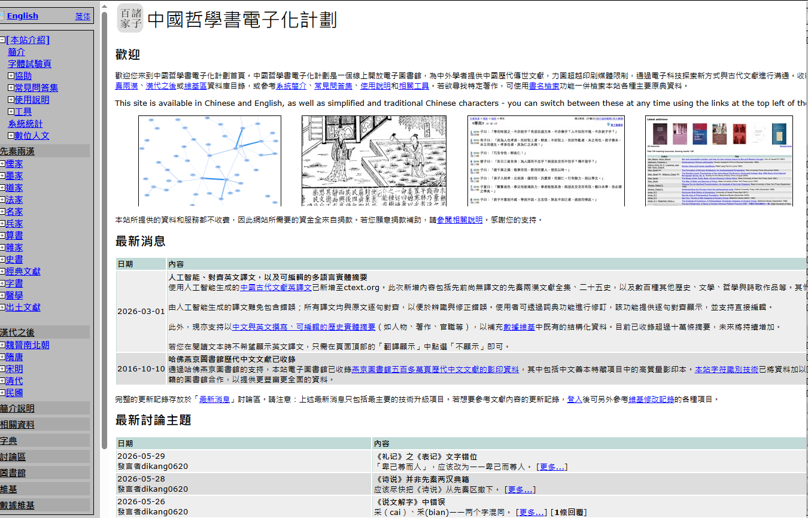The image size is (808, 518).
Task: Expand the 名家 category plus box
Action: pyautogui.click(x=2, y=212)
